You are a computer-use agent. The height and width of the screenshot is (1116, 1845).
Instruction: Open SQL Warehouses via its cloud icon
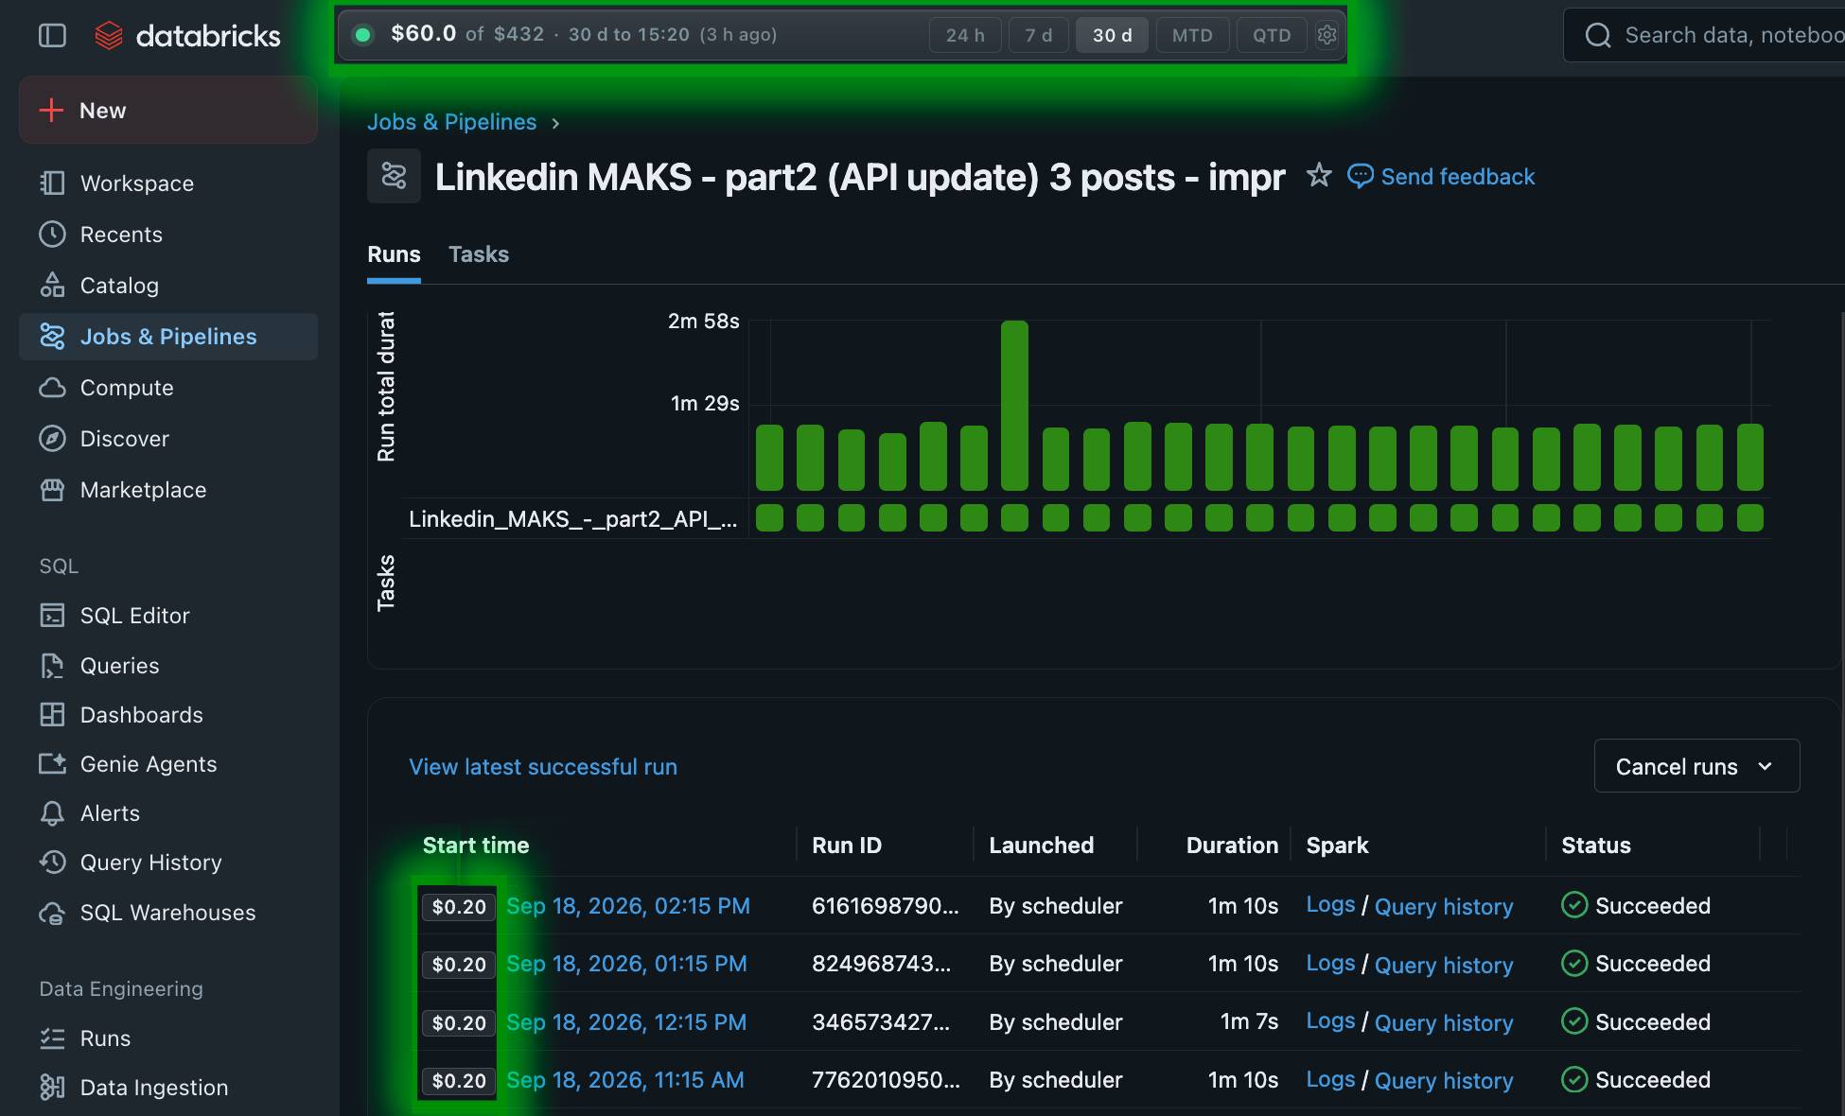(x=52, y=913)
